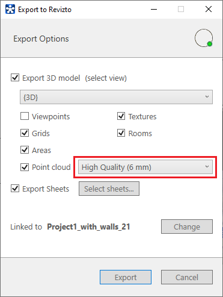223x297 pixels.
Task: Minimize the Export to Revizto window
Action: tap(154, 9)
